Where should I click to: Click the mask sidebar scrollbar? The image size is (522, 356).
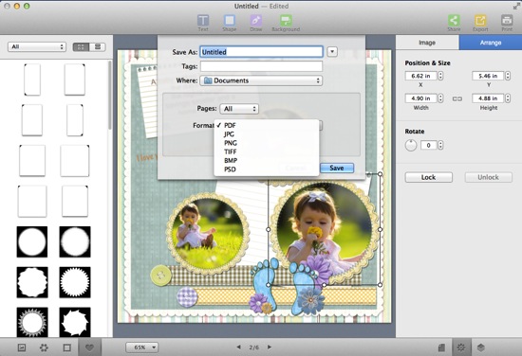(110, 96)
